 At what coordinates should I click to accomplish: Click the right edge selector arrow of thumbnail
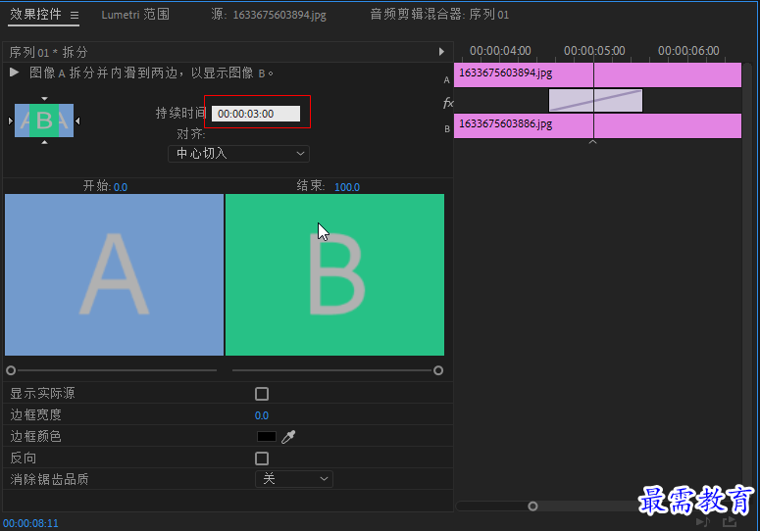[x=77, y=121]
